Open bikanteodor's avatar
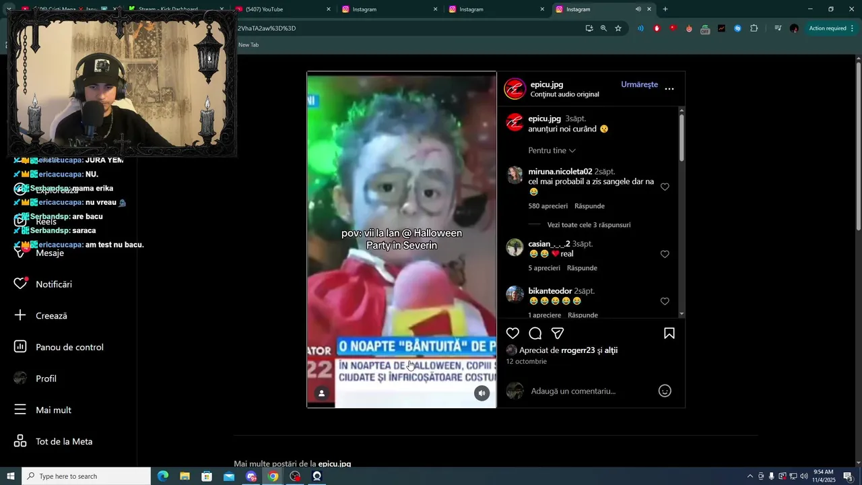The width and height of the screenshot is (862, 485). 515,294
